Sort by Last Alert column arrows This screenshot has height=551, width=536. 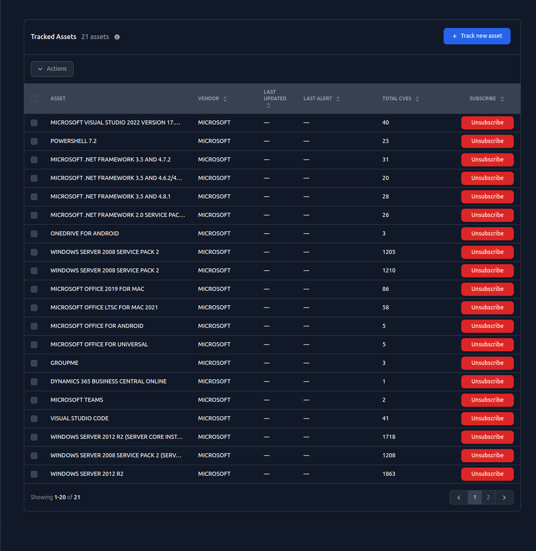point(338,99)
